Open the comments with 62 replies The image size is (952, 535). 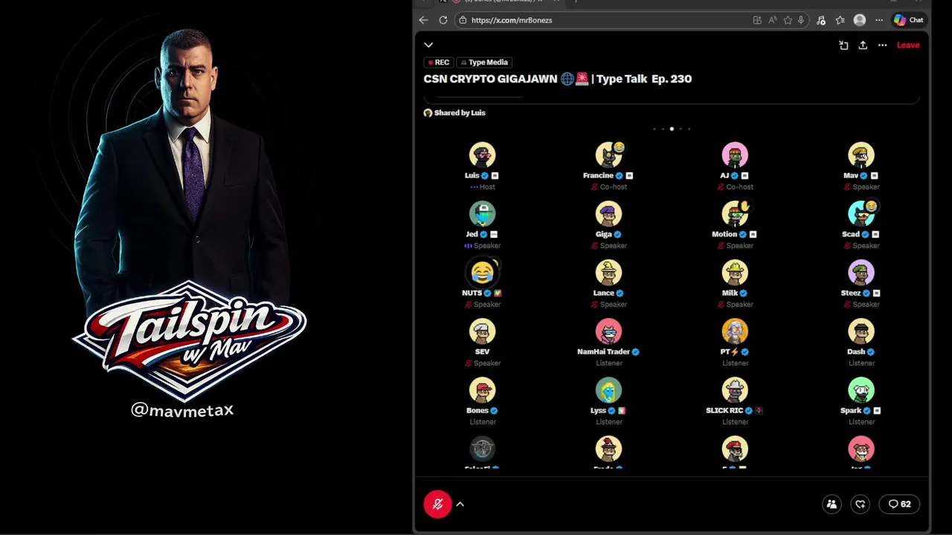pos(900,504)
